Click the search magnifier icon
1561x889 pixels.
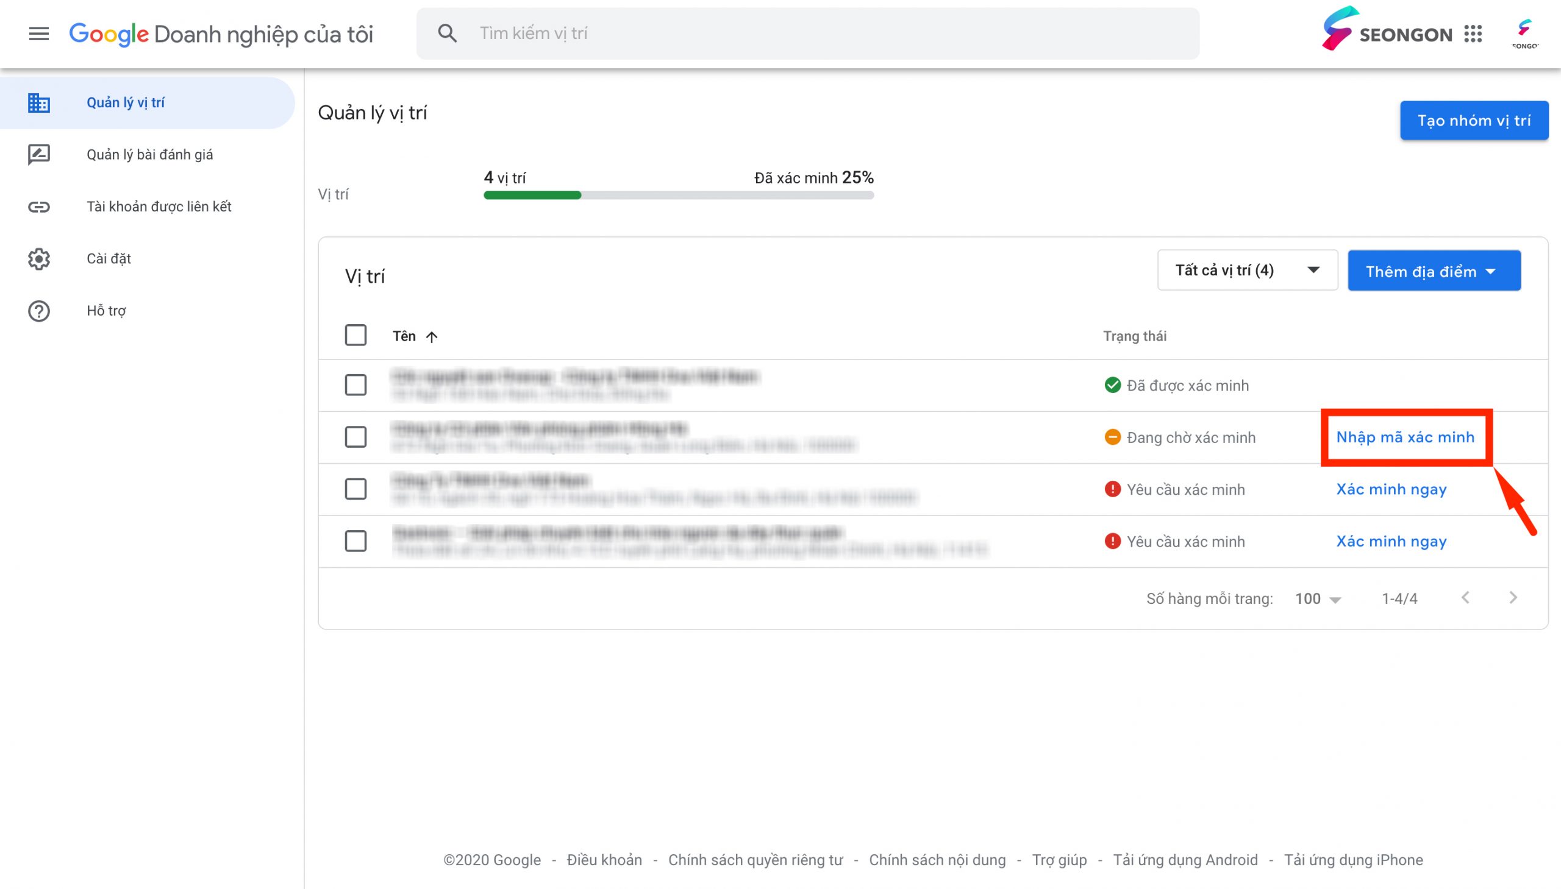click(447, 34)
